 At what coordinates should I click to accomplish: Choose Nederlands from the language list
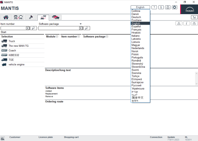[x=140, y=48]
